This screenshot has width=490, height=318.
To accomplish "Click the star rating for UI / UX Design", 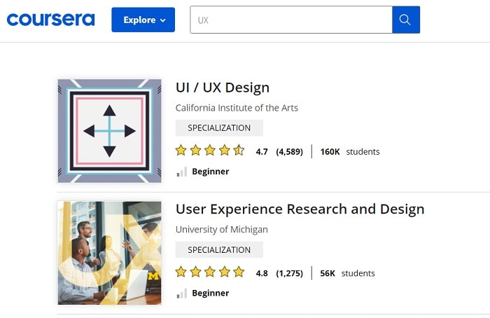I will [209, 151].
